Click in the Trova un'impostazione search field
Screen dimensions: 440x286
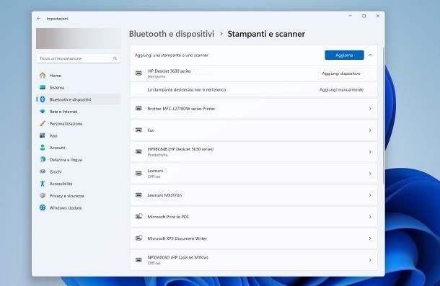pyautogui.click(x=79, y=58)
